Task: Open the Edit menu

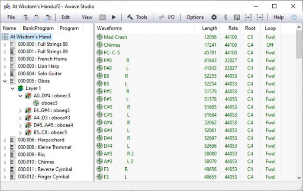Action: [65, 17]
